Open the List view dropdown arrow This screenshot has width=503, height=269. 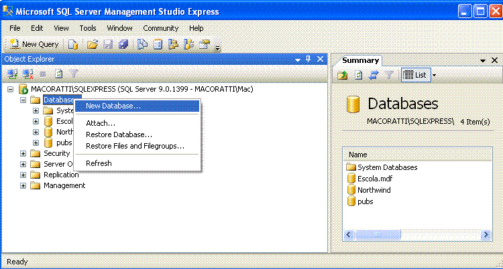coord(434,76)
